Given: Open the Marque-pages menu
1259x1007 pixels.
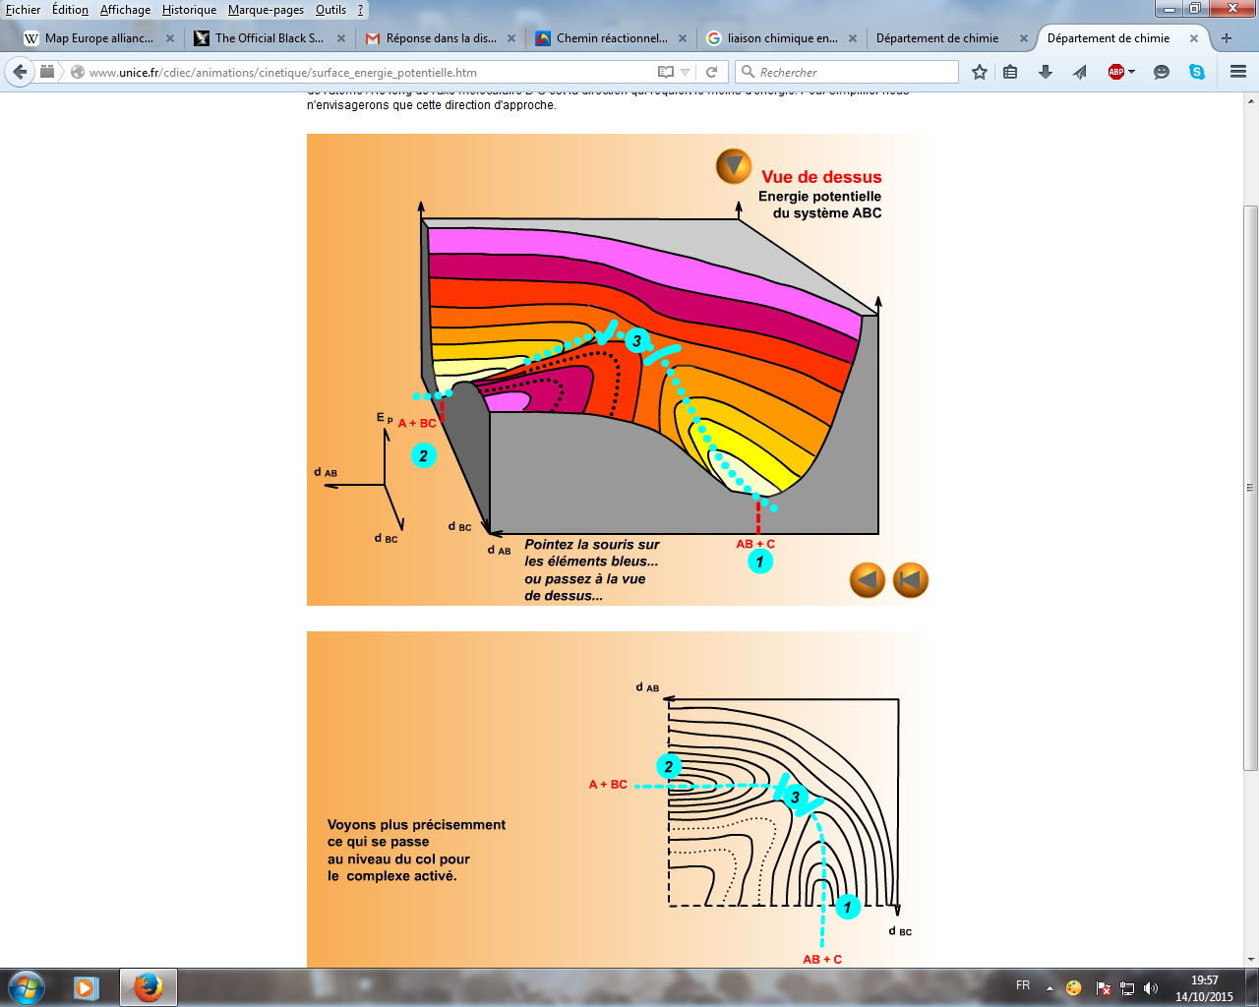Looking at the screenshot, I should 266,10.
